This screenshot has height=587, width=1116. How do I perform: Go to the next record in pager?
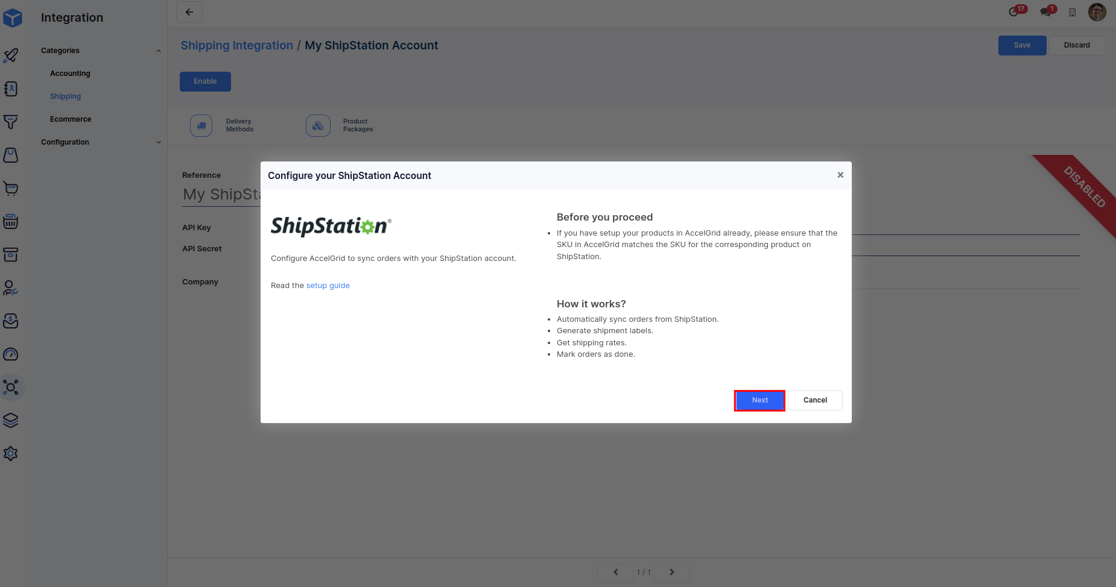(671, 572)
